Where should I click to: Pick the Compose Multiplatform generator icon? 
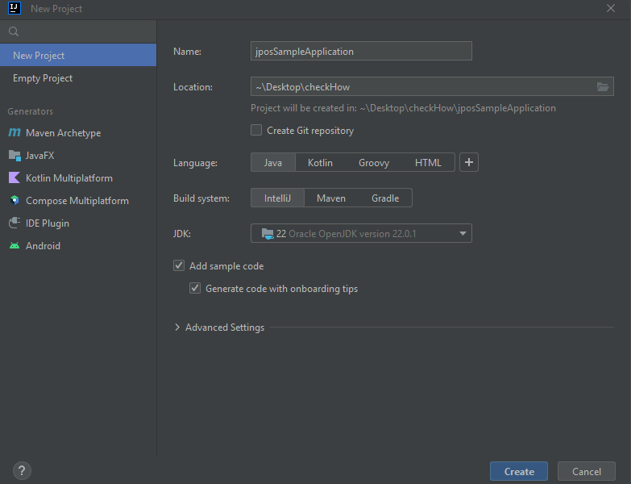coord(15,201)
